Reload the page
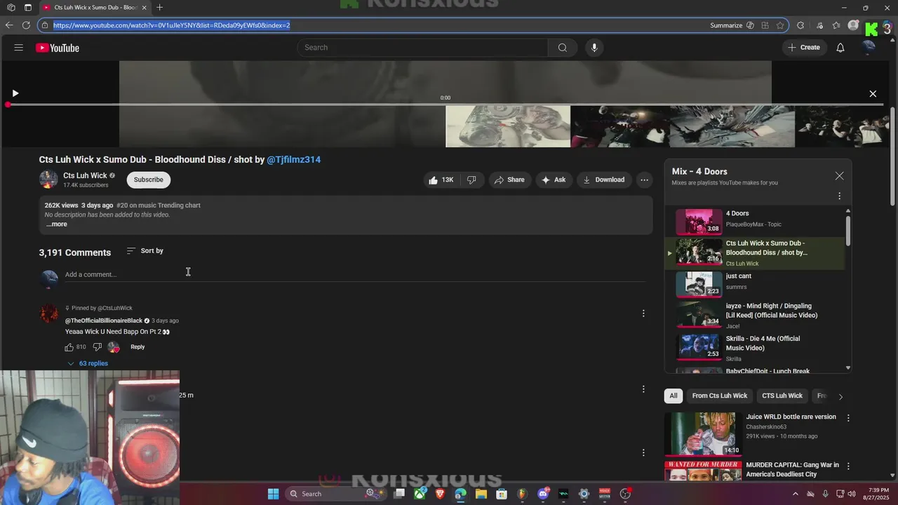This screenshot has width=898, height=505. coord(26,25)
